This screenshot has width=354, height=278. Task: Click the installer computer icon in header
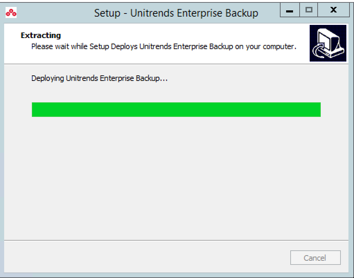click(328, 43)
